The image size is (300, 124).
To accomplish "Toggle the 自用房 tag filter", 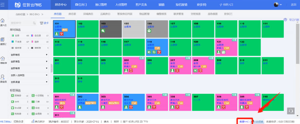I will click(39, 114).
